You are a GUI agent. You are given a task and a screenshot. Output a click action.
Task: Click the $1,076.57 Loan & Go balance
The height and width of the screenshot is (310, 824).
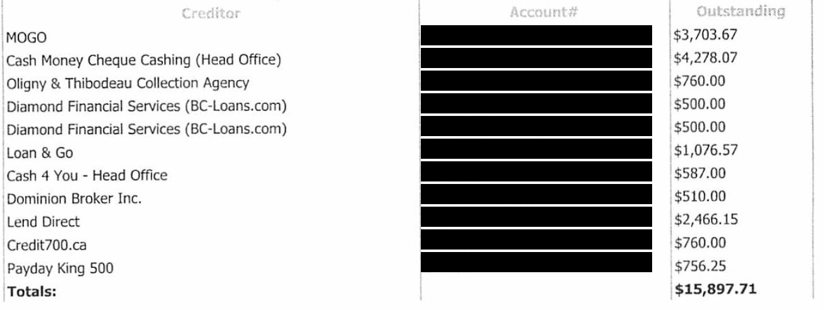coord(706,150)
